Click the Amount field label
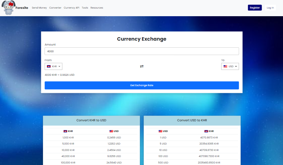 click(x=50, y=45)
